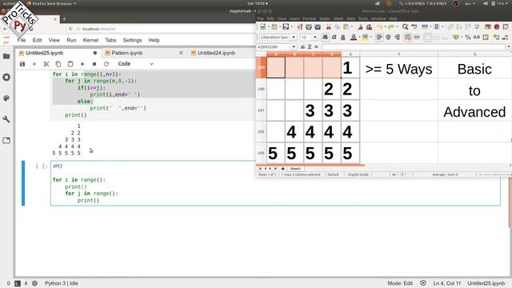Screen dimensions: 512x288
Task: Select the Sheet1 sheet tab
Action: [295, 169]
